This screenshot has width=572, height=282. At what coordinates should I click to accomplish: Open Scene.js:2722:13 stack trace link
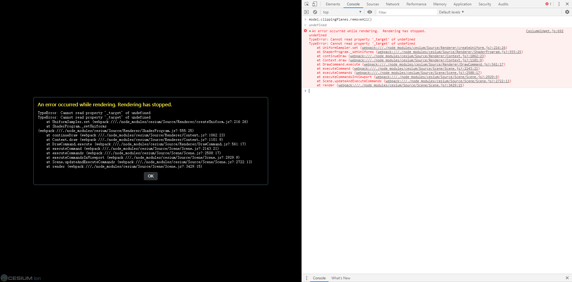click(447, 81)
